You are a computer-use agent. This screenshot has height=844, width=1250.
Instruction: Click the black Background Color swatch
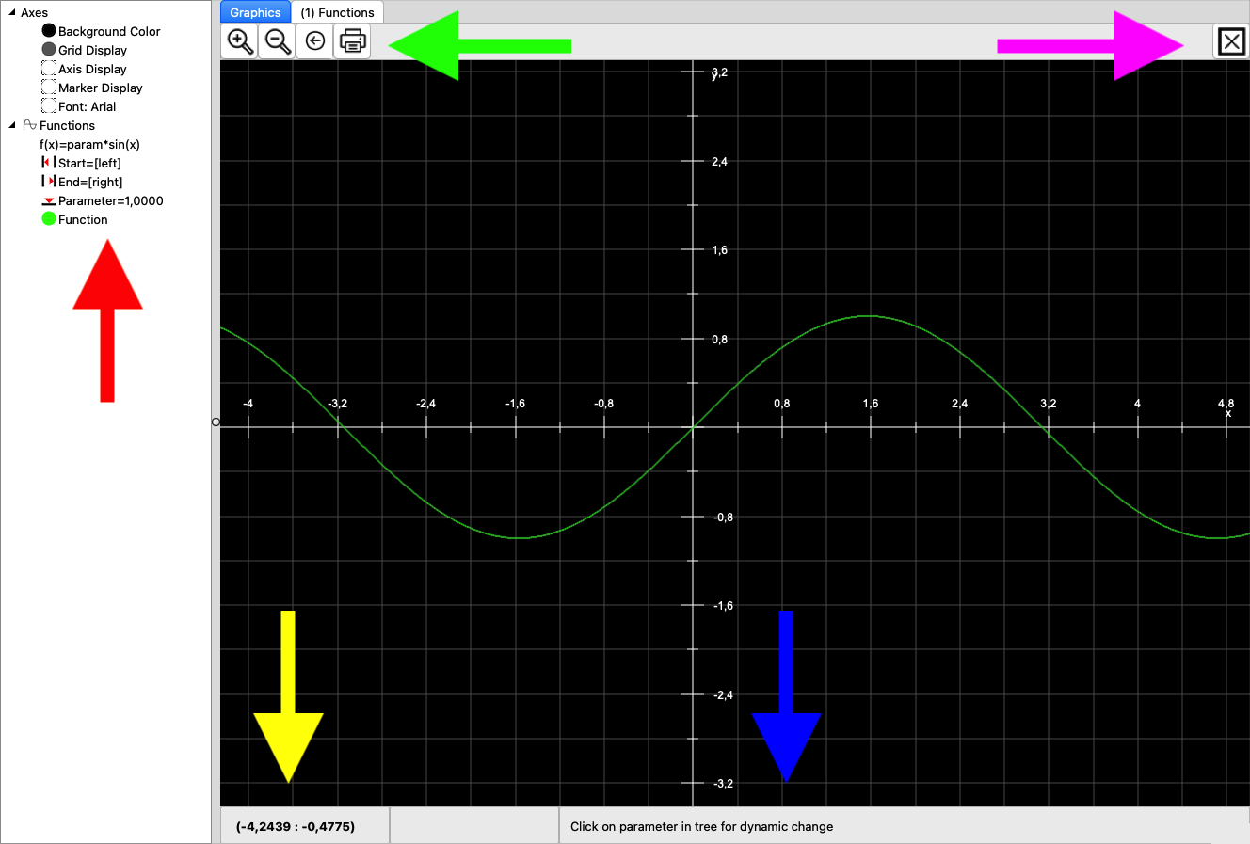(49, 31)
